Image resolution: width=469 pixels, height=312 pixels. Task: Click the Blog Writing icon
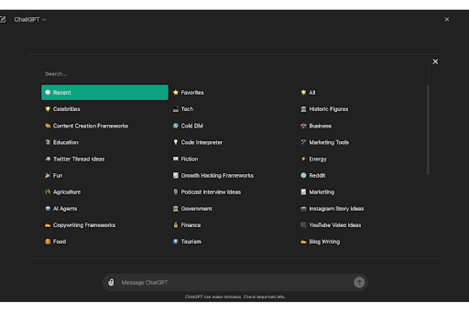[x=303, y=241]
